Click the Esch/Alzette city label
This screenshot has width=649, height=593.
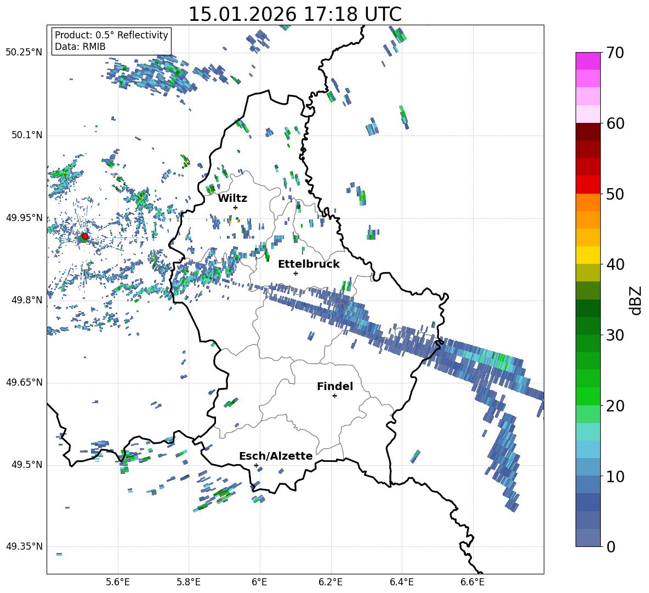(276, 456)
